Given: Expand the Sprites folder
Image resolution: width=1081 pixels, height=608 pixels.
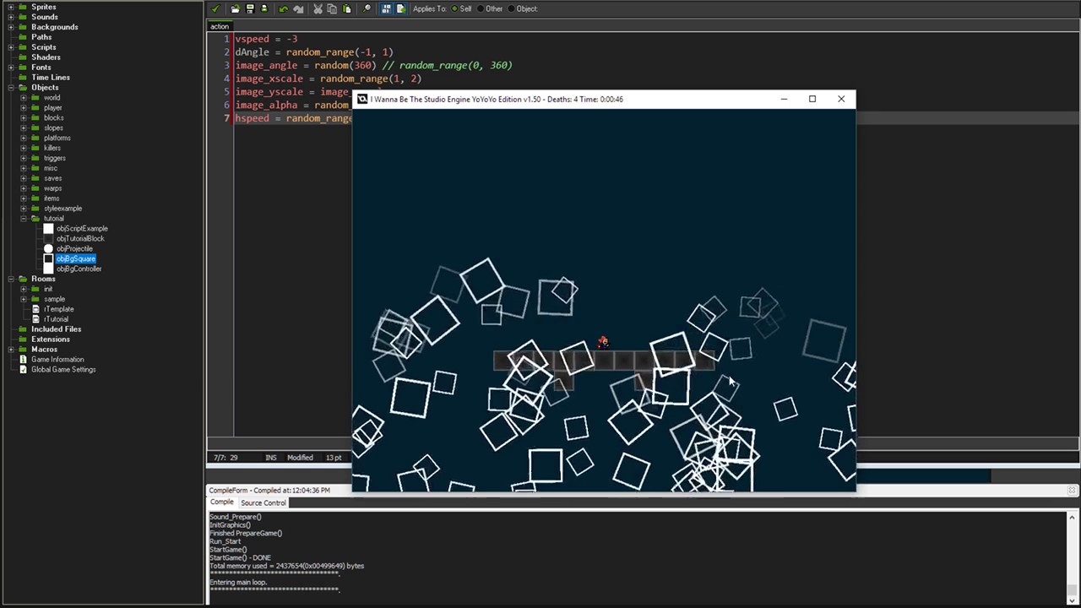Looking at the screenshot, I should (12, 7).
